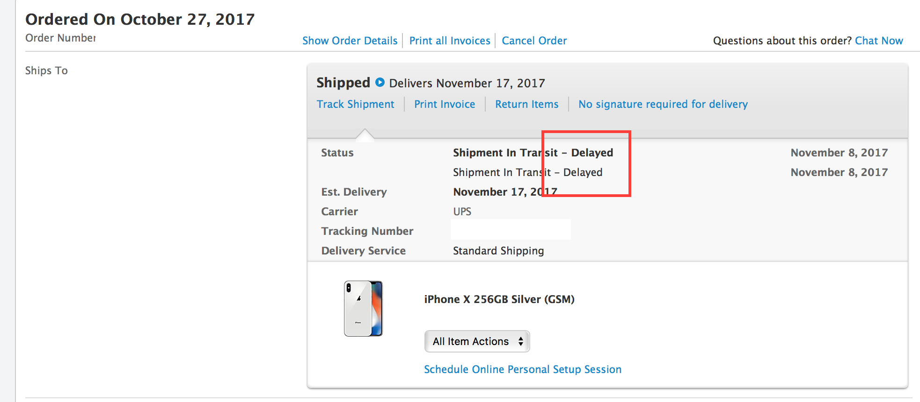Image resolution: width=920 pixels, height=402 pixels.
Task: Choose the Return Items option
Action: click(526, 104)
